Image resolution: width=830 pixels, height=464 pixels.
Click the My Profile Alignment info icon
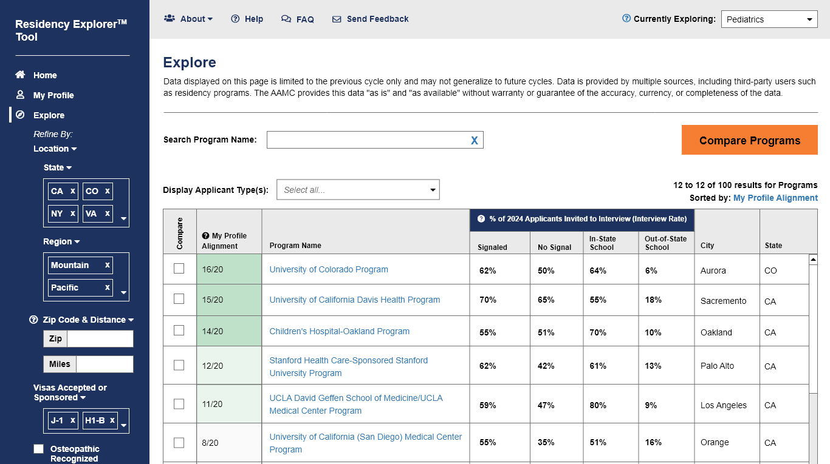click(205, 235)
